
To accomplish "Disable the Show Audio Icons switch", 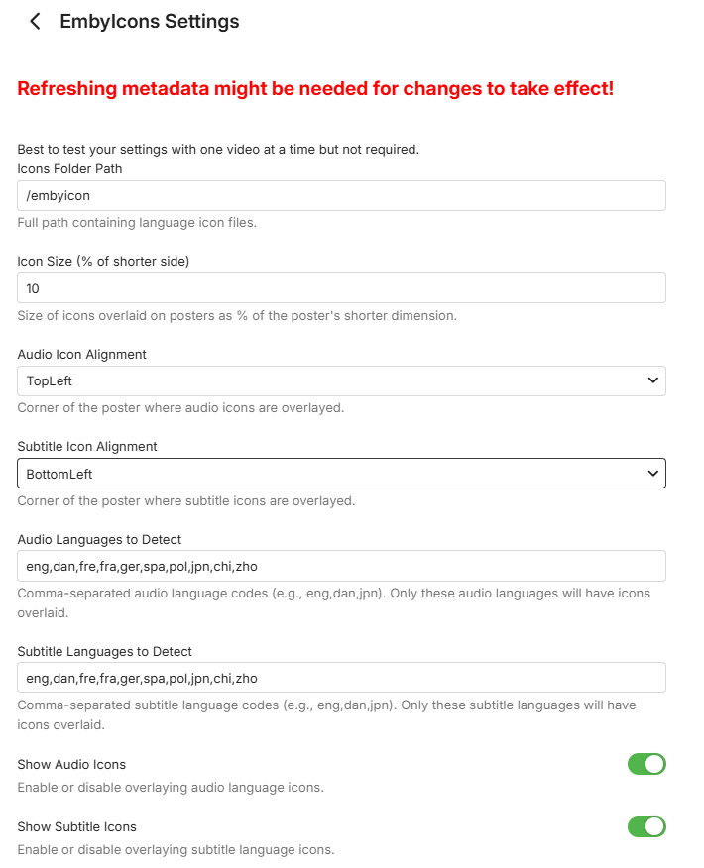I will coord(646,764).
